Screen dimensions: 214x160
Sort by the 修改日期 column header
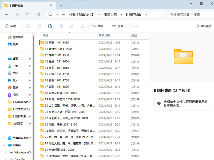point(104,35)
